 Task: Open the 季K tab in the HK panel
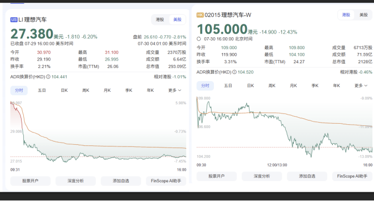point(315,85)
